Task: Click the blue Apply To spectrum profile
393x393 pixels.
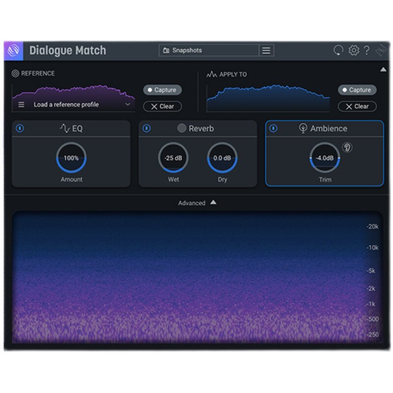Action: point(268,98)
